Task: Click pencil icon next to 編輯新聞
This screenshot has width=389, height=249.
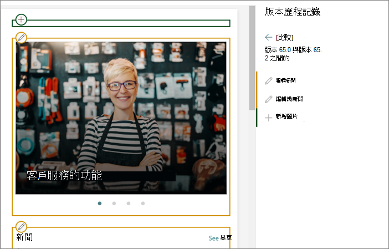Action: point(268,80)
